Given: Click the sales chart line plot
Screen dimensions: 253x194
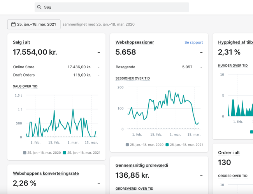Looking at the screenshot, I should tap(62, 116).
